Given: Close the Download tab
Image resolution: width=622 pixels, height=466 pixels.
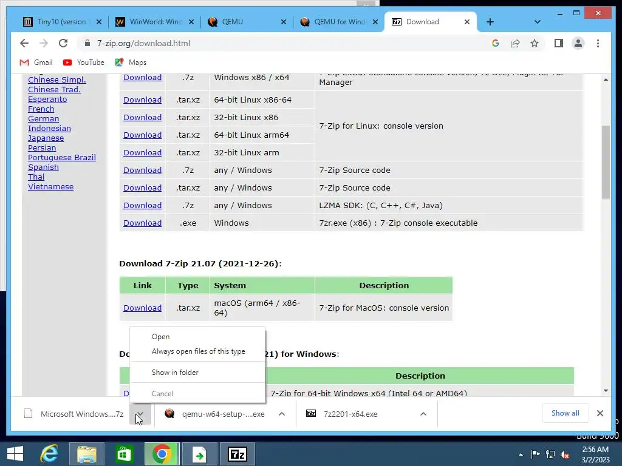Looking at the screenshot, I should tap(467, 22).
